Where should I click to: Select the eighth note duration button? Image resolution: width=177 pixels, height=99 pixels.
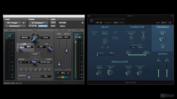pos(35,70)
